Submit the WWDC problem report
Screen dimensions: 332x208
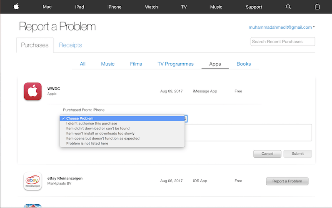click(297, 154)
